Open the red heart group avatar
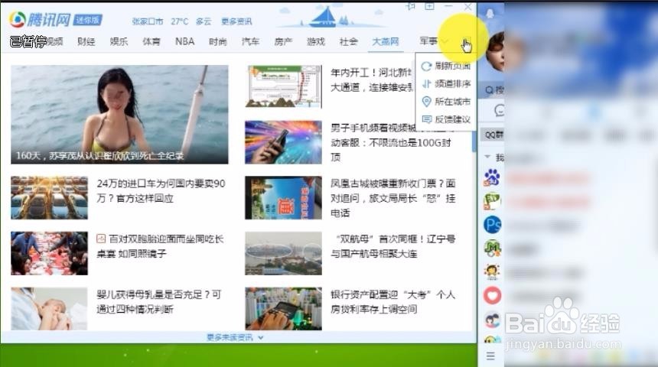Viewport: 658px width, 367px height. coord(492,295)
